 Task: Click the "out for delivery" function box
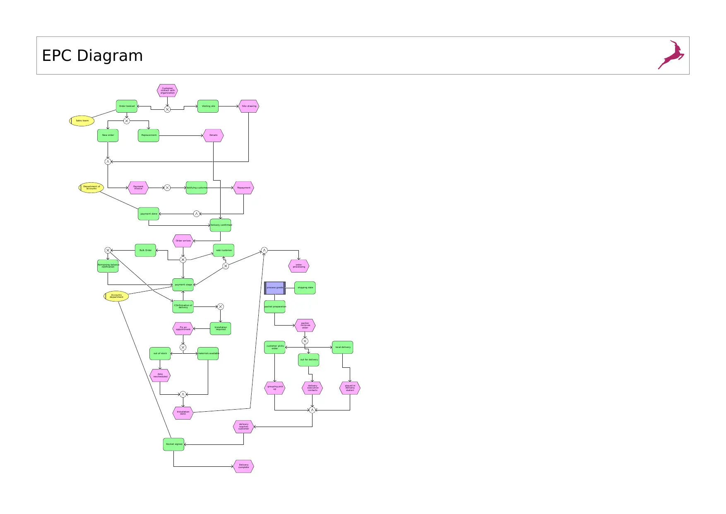[x=309, y=360]
